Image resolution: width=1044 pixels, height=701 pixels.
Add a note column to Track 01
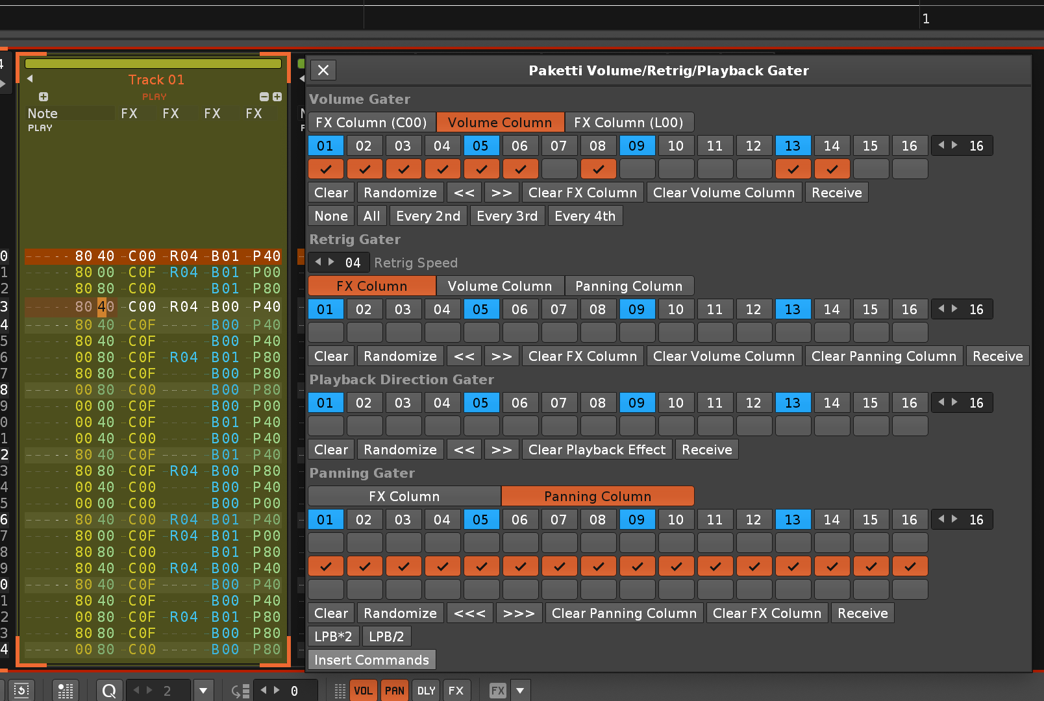[x=43, y=97]
